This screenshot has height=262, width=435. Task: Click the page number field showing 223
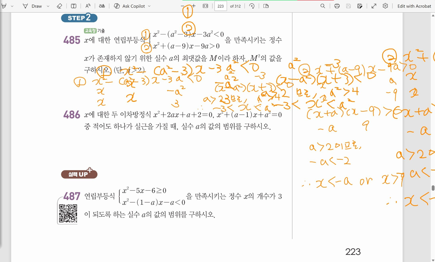(x=220, y=6)
